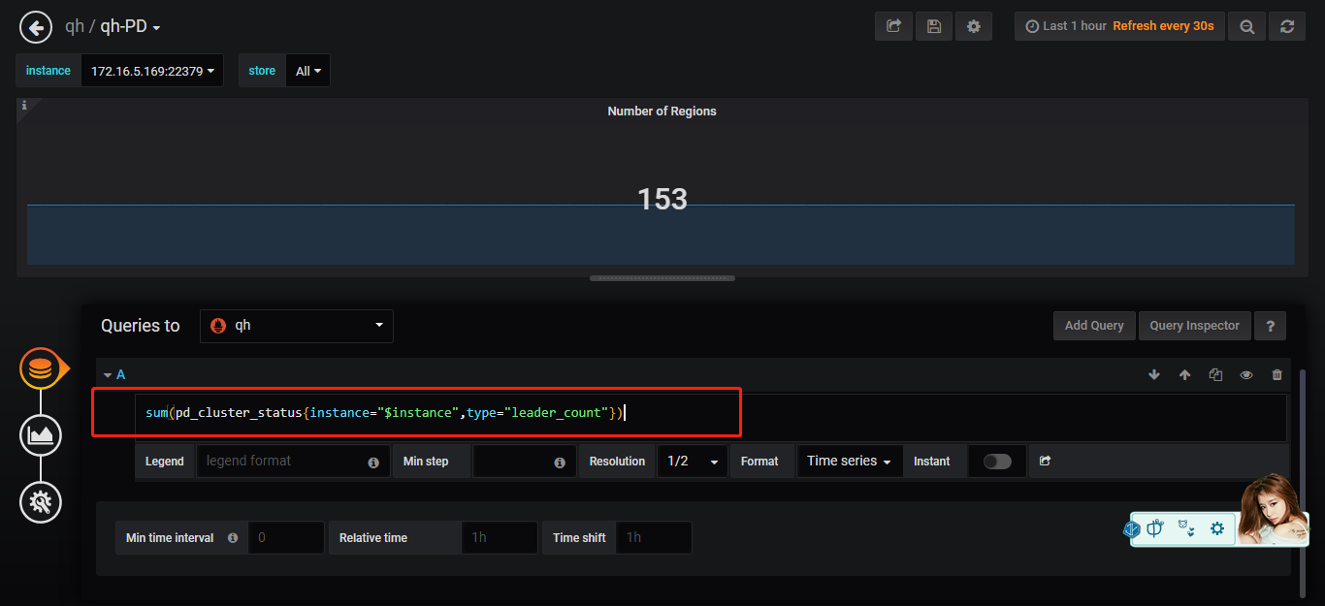Click the legend info icon
Image resolution: width=1325 pixels, height=606 pixels.
pos(373,462)
